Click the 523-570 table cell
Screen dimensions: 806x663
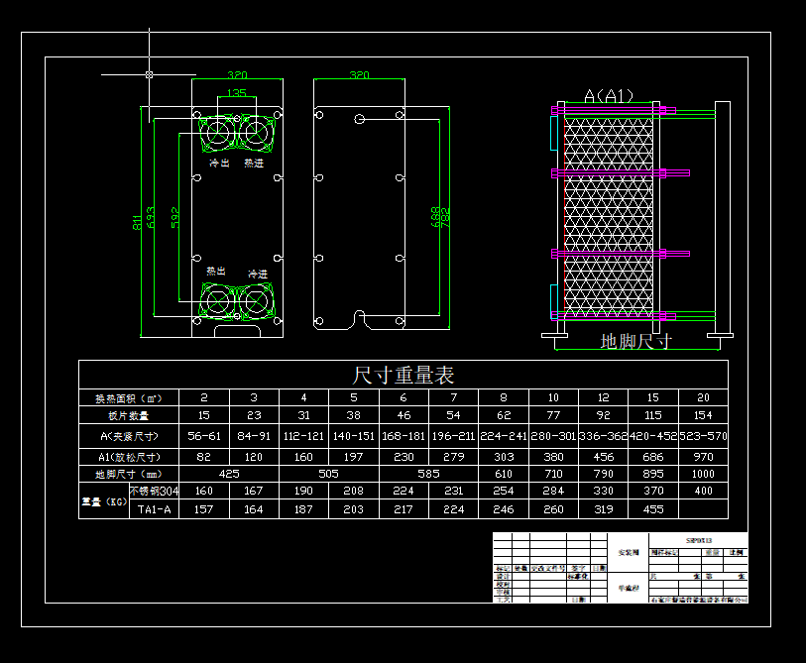point(703,436)
